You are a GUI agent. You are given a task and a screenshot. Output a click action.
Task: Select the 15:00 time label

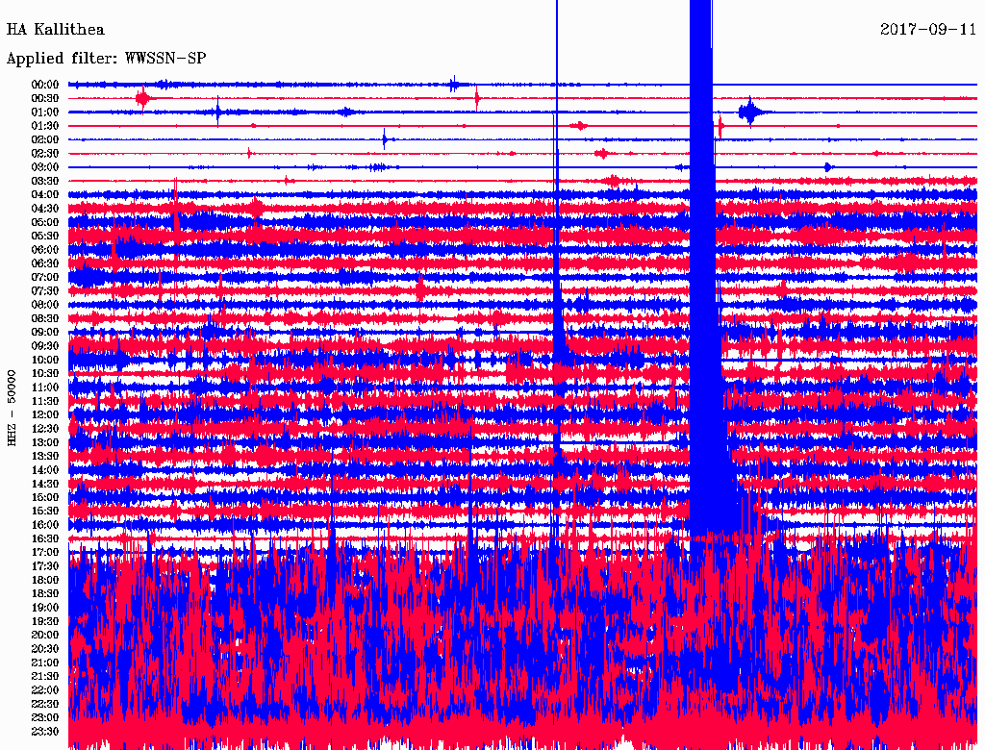click(45, 497)
